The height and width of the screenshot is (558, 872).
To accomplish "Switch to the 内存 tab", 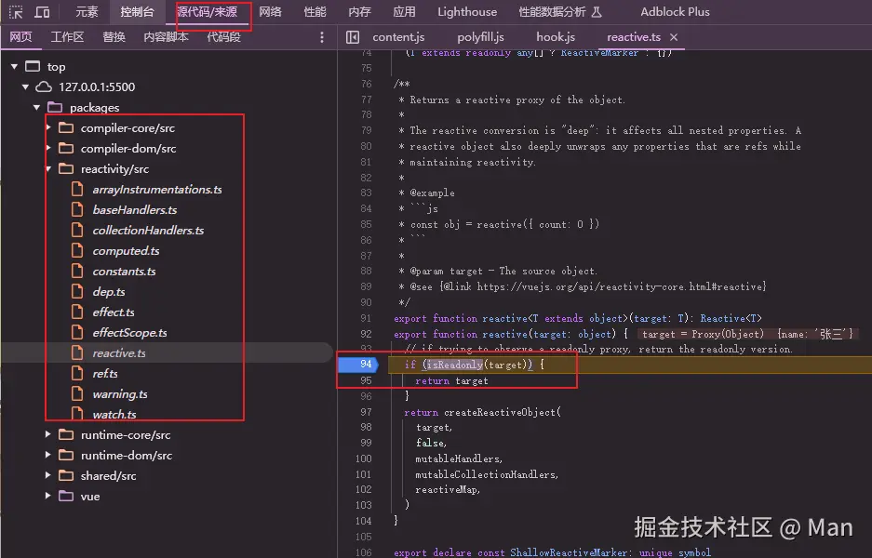I will [359, 12].
